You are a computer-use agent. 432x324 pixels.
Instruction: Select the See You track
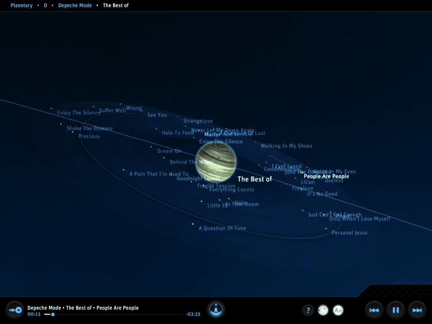[157, 115]
